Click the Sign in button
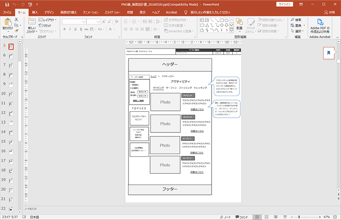The width and height of the screenshot is (341, 220). pyautogui.click(x=285, y=4)
